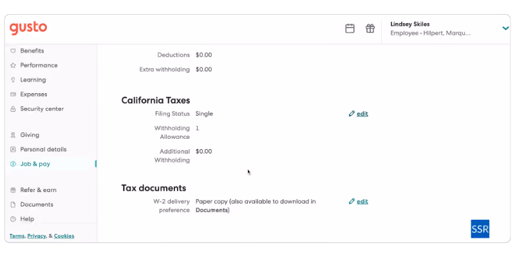515x257 pixels.
Task: Click the Withholding Allowance value 1
Action: 197,128
